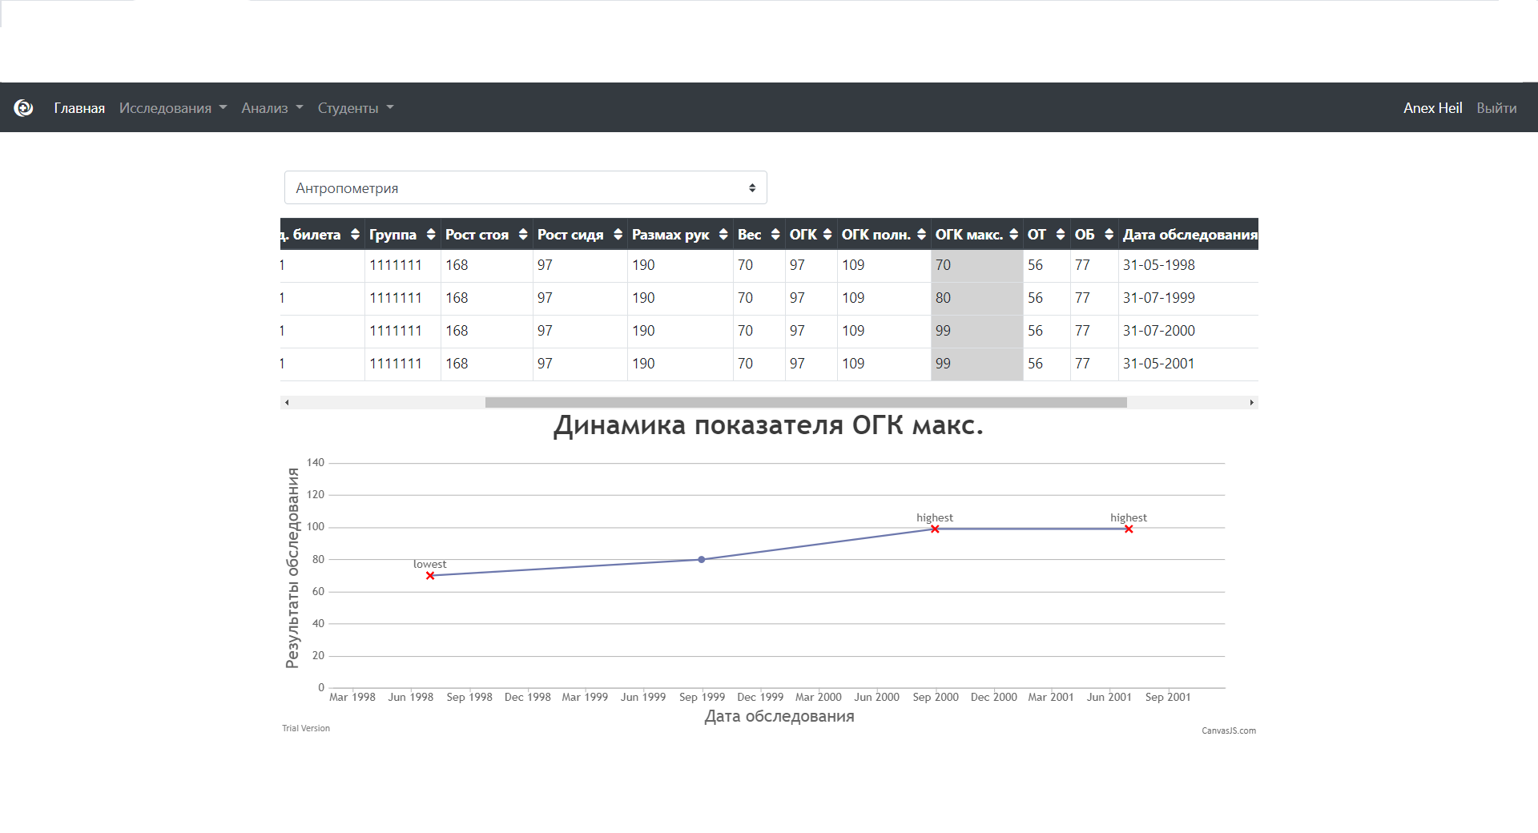Click the site logo icon in navbar
Viewport: 1538px width, 833px height.
coord(24,107)
